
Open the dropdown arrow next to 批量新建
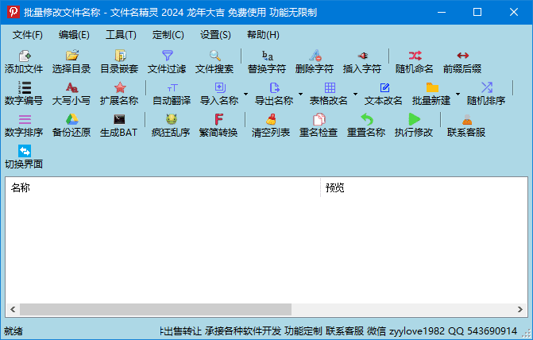(x=458, y=94)
